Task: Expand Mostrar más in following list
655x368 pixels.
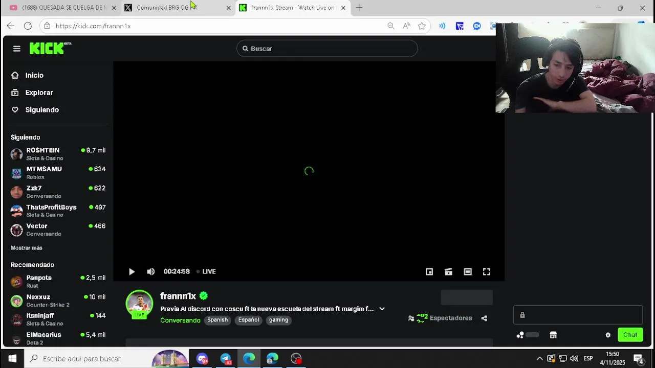Action: click(27, 248)
